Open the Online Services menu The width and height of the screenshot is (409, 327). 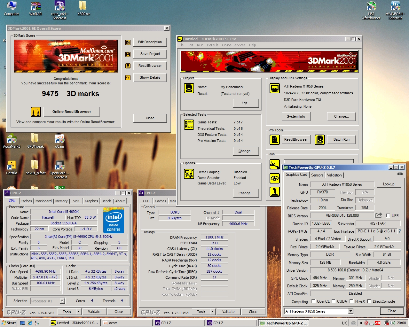point(233,45)
